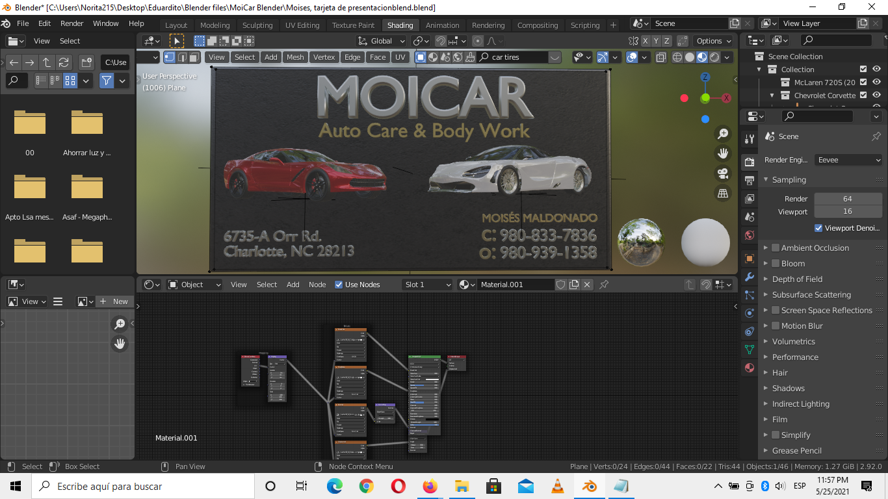The image size is (888, 499).
Task: Open the Render Engine Eevee dropdown
Action: 848,160
